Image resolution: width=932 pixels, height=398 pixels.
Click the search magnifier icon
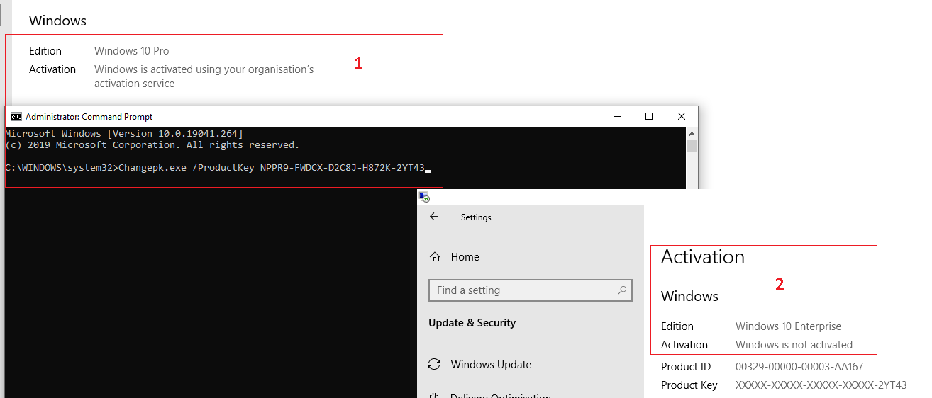[x=621, y=290]
